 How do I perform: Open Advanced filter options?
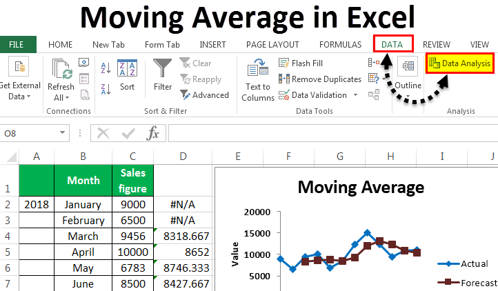[x=204, y=95]
